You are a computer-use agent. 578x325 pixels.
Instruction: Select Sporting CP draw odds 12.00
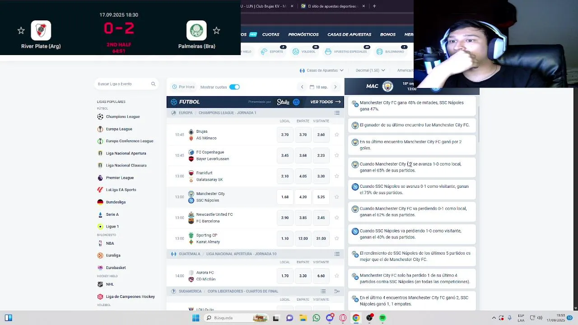[303, 238]
